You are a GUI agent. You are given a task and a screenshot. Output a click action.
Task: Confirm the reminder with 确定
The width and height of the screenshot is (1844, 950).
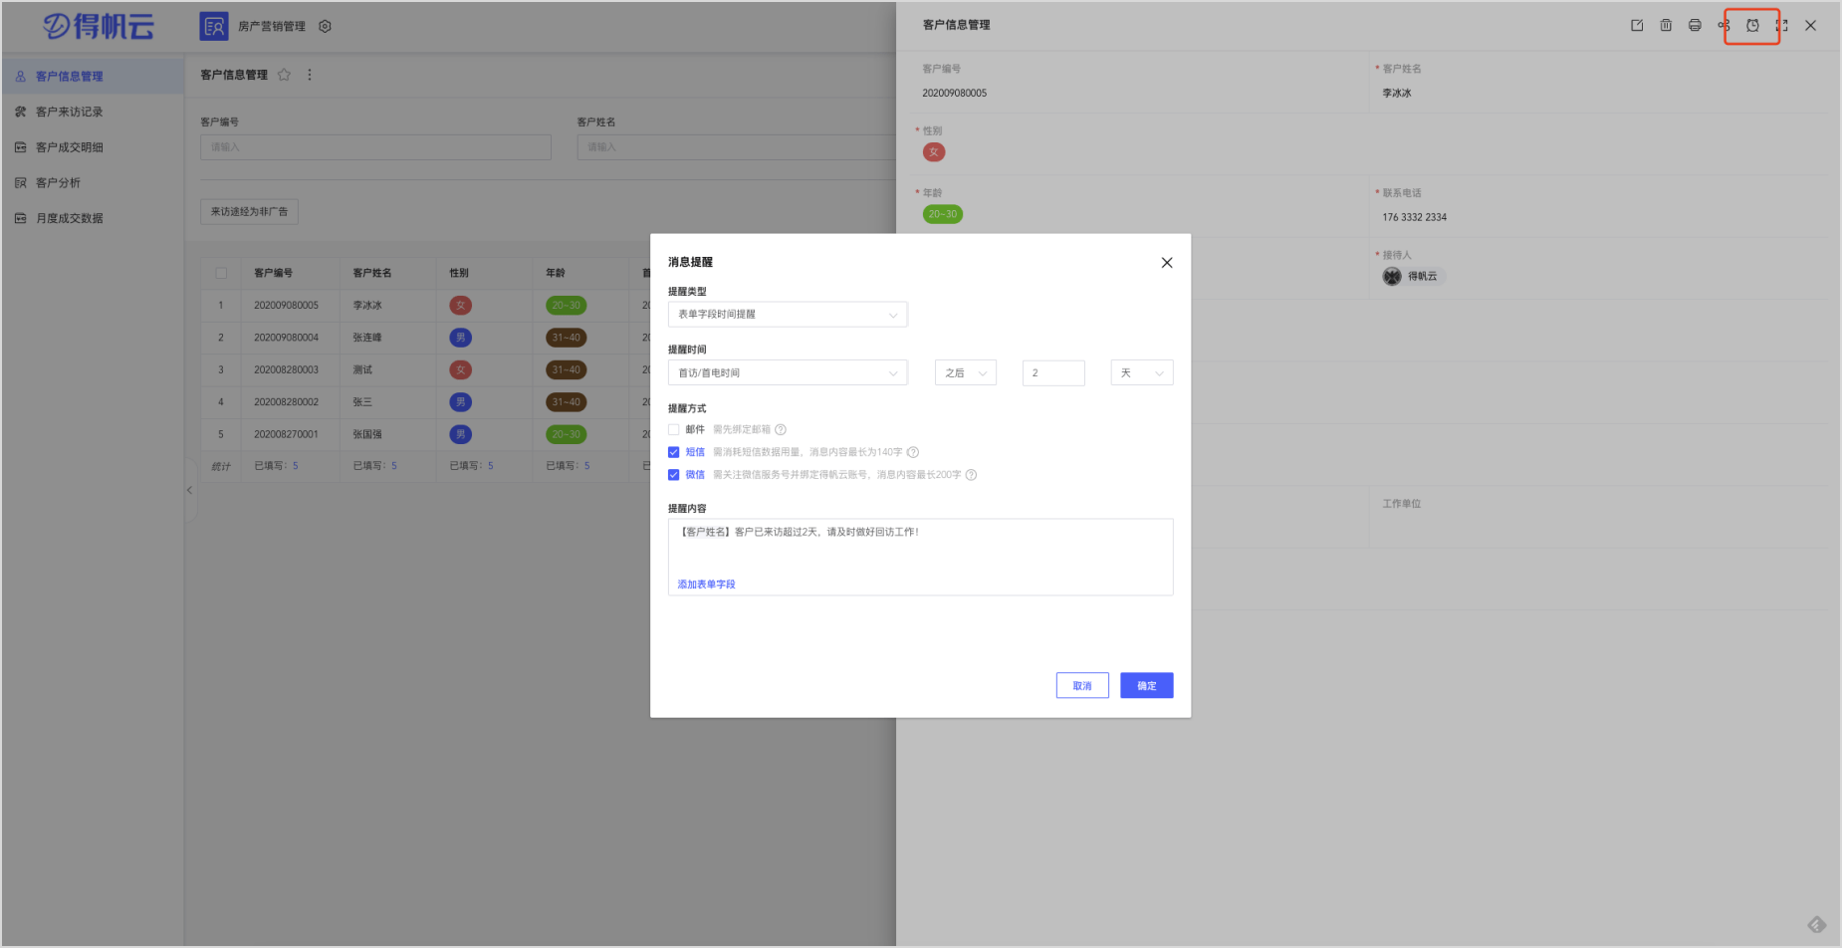(1148, 686)
